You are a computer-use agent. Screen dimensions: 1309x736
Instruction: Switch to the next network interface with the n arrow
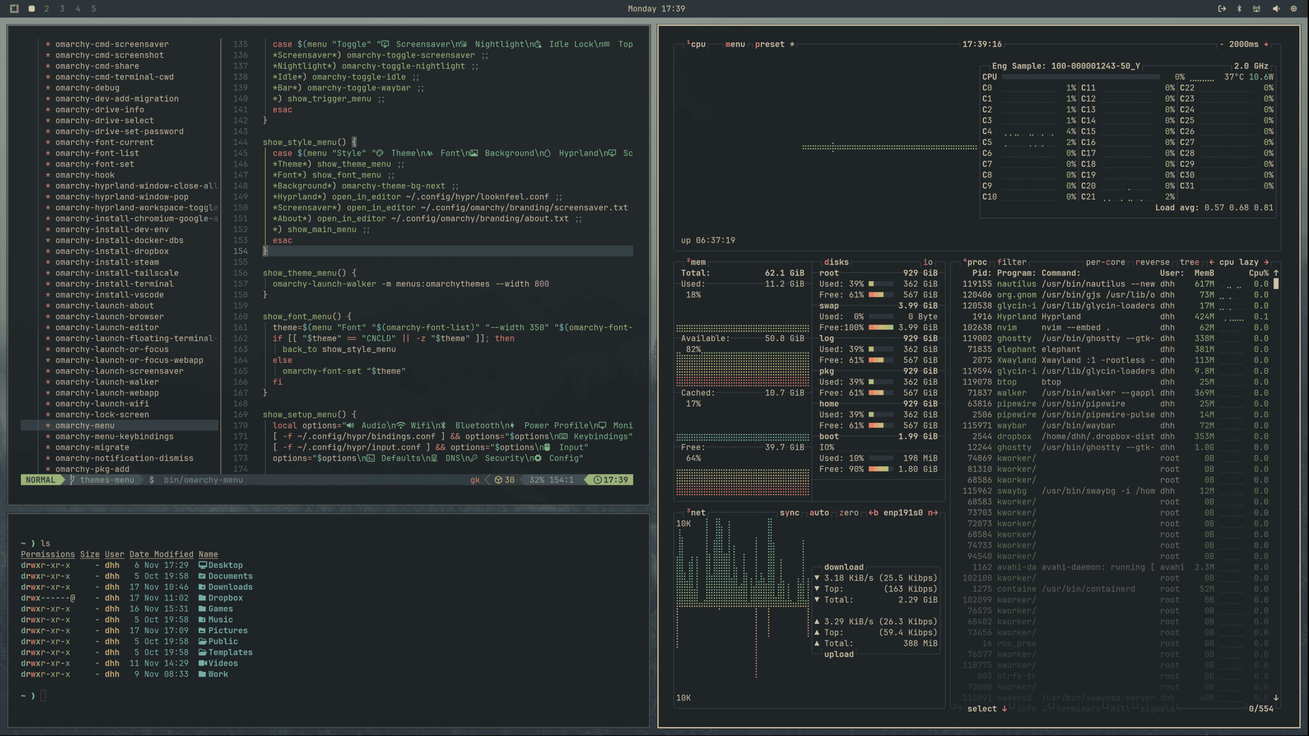(x=933, y=513)
